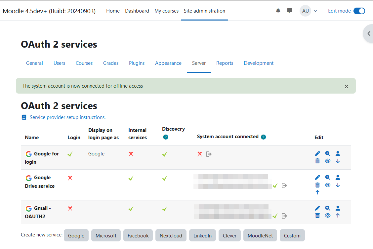Create new Custom service
The width and height of the screenshot is (373, 249).
click(292, 235)
